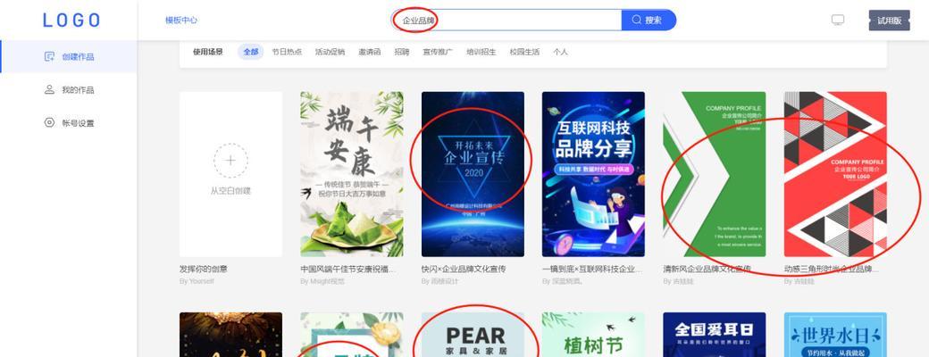
Task: Open the 全国爱耳日 template thumbnail
Action: pyautogui.click(x=715, y=335)
